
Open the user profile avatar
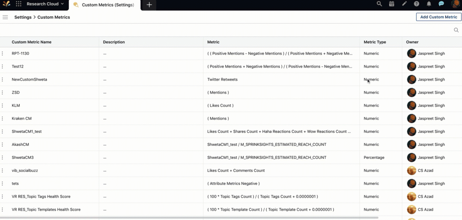point(456,4)
